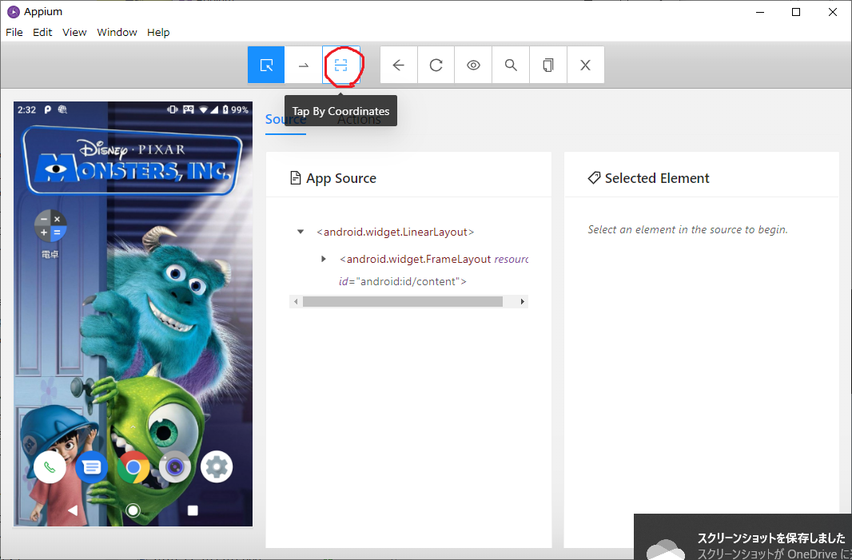Image resolution: width=852 pixels, height=560 pixels.
Task: Click the id="android:id/content" attribute text
Action: pyautogui.click(x=403, y=281)
